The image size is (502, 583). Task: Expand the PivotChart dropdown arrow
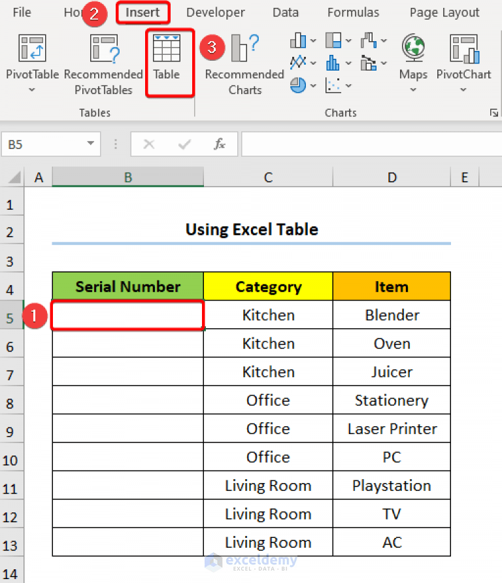tap(463, 90)
